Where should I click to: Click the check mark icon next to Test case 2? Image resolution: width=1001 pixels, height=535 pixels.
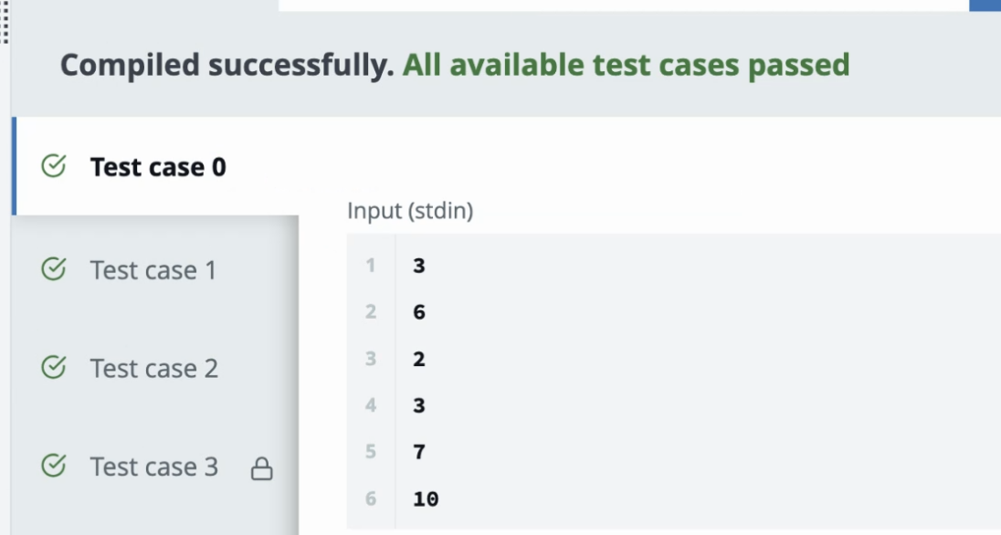[54, 367]
